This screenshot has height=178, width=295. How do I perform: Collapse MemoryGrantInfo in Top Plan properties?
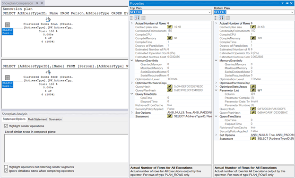point(132,60)
